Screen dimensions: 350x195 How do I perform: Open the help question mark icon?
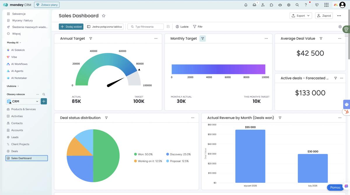tap(306, 5)
